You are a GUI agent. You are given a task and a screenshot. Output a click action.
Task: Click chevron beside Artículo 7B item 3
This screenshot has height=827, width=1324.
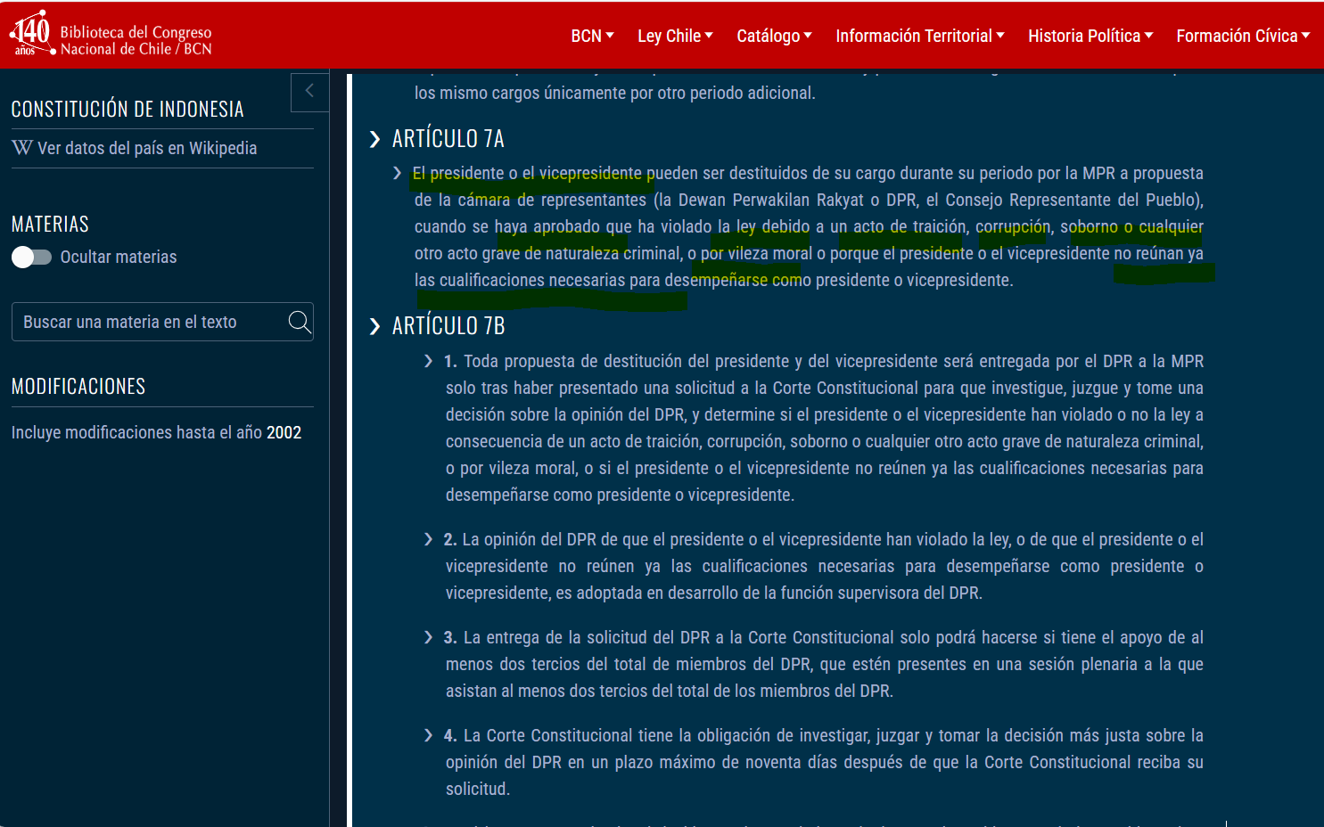(x=429, y=637)
